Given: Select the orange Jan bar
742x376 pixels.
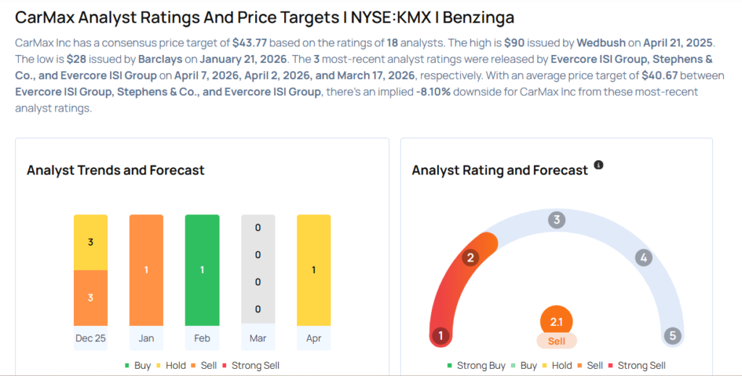Looking at the screenshot, I should pyautogui.click(x=146, y=270).
